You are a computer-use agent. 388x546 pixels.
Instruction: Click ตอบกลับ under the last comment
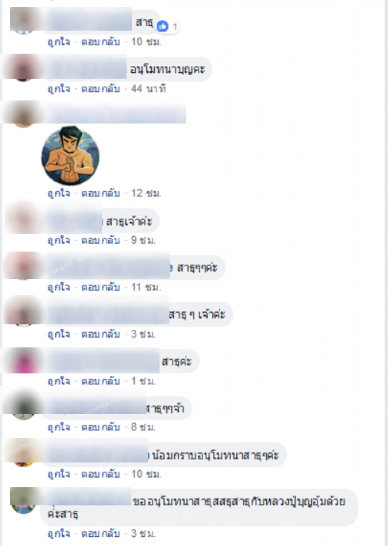click(x=100, y=533)
